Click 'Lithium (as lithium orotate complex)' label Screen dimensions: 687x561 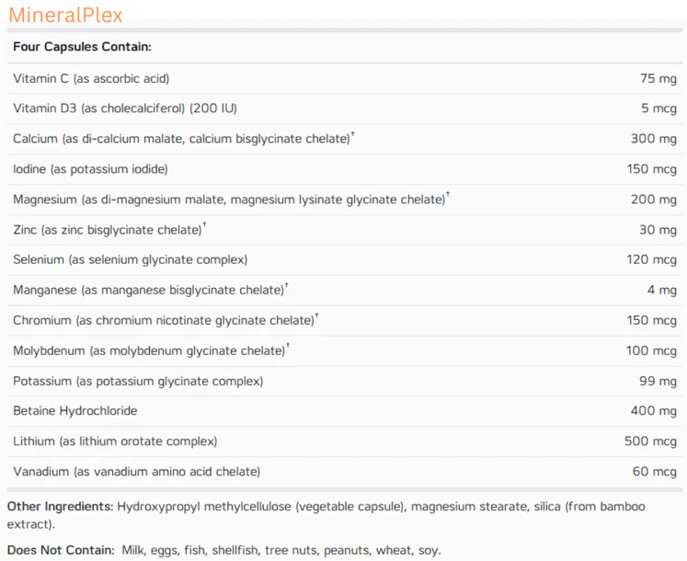click(x=115, y=441)
